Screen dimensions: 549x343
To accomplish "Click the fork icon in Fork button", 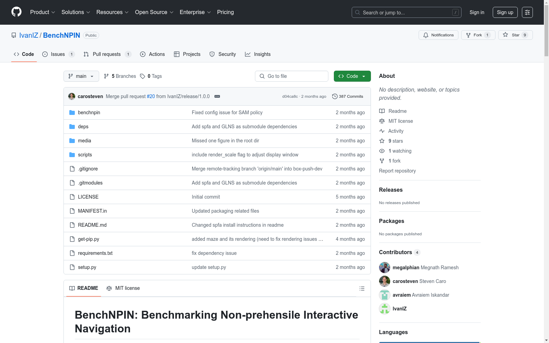I will pyautogui.click(x=468, y=35).
